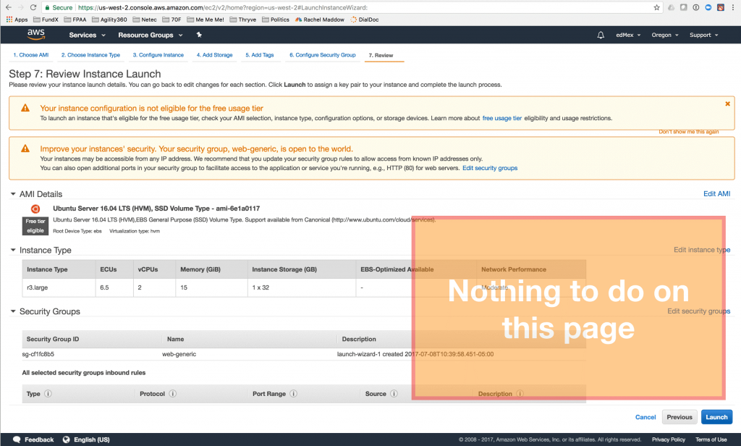
Task: Click Edit security groups link in warning
Action: click(490, 168)
